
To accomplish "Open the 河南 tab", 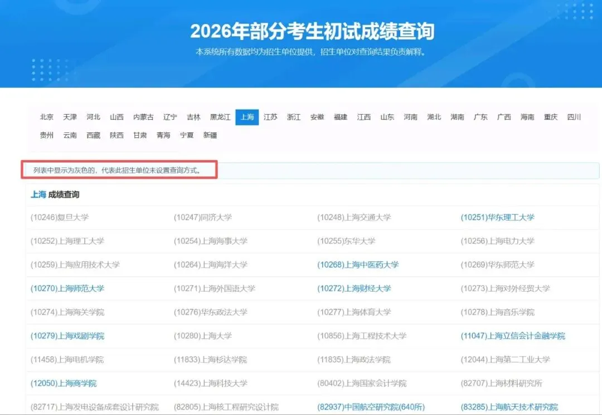I will pos(411,117).
